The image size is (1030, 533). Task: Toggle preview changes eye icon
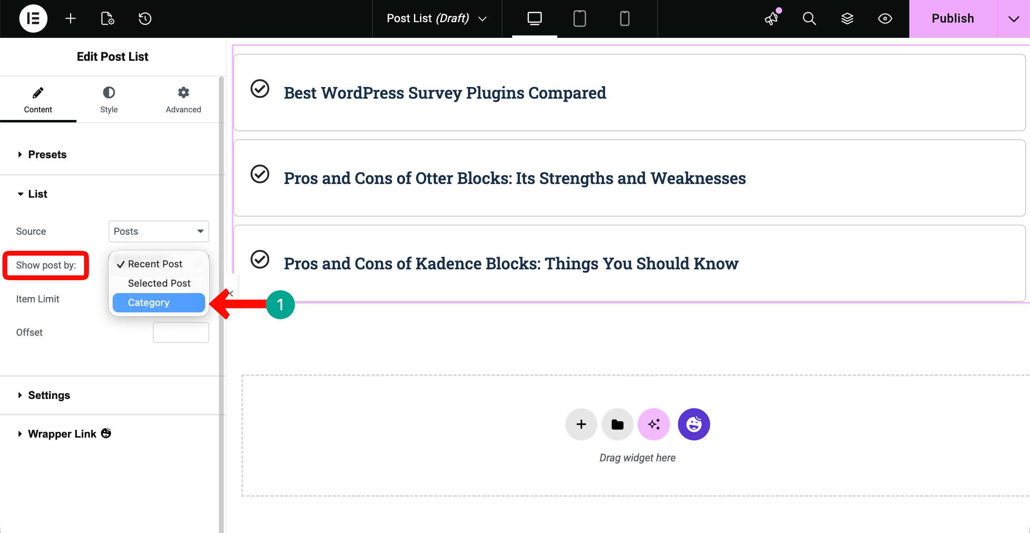coord(885,19)
